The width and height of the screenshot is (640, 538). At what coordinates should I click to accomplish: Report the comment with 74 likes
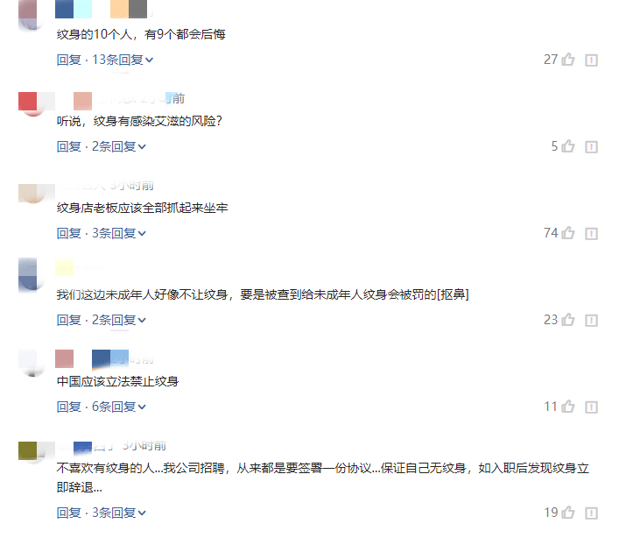[x=592, y=234]
